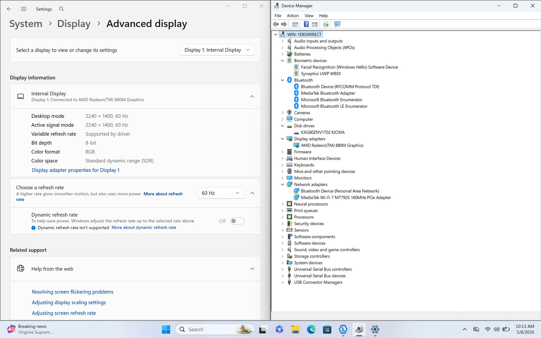Click Show/Hide Console Tree toolbar icon
The width and height of the screenshot is (541, 338).
pos(295,24)
